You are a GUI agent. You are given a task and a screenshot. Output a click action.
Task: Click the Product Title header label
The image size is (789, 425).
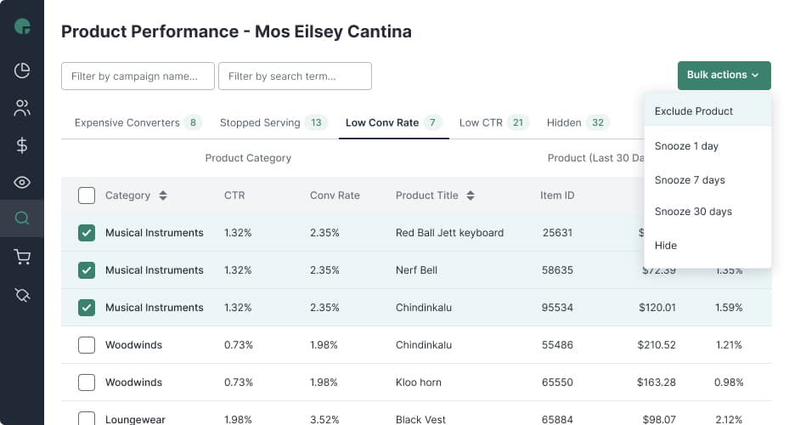coord(426,195)
